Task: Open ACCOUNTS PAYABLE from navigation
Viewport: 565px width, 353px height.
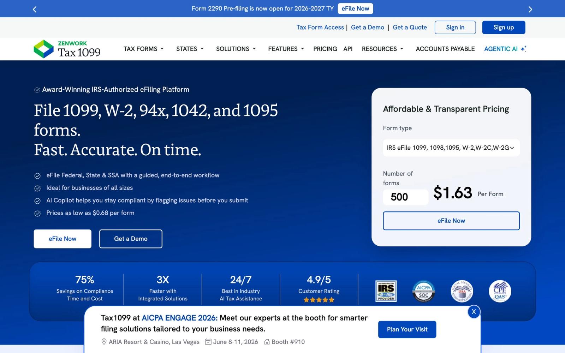Action: (445, 49)
